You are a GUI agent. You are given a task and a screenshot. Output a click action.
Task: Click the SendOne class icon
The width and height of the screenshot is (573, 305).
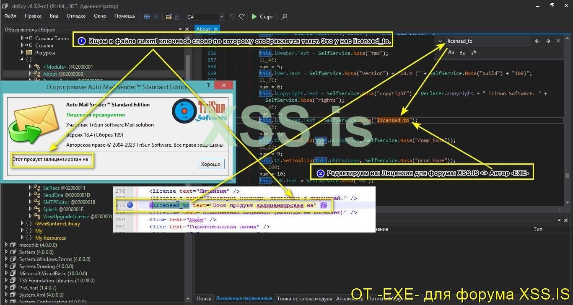point(37,195)
